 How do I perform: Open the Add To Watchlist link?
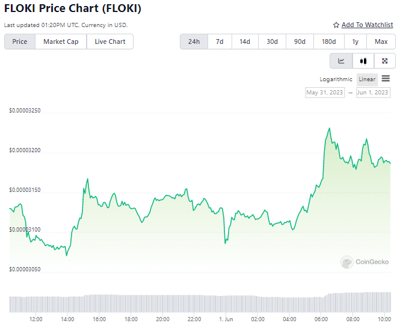(x=367, y=25)
